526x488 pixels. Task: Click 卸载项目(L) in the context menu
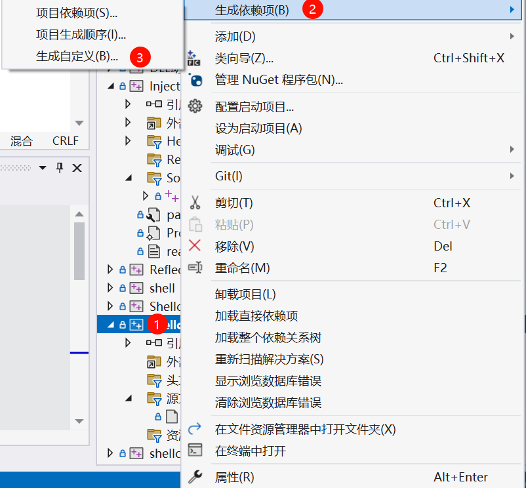(245, 294)
